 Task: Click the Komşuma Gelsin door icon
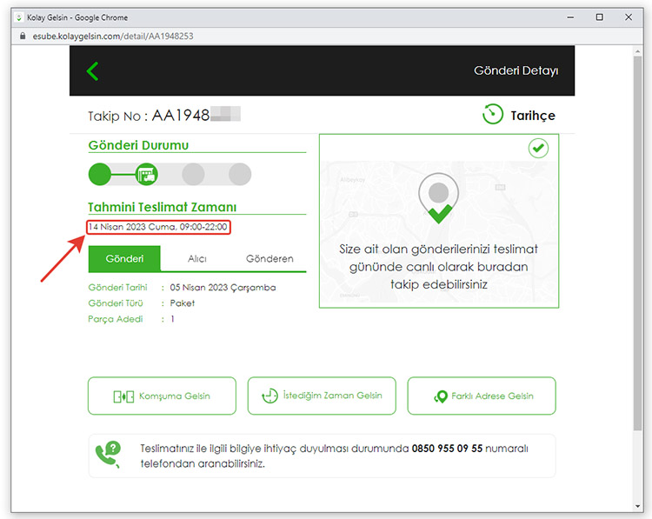click(x=123, y=396)
